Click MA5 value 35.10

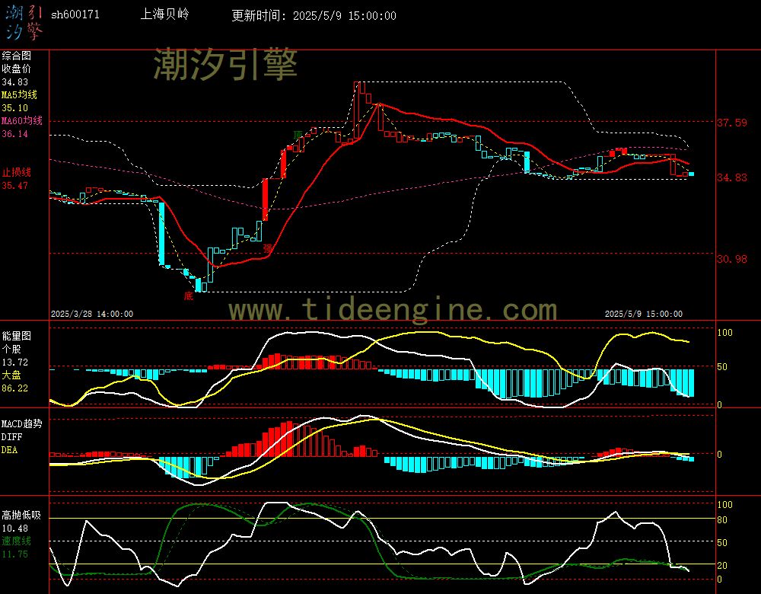pos(15,108)
